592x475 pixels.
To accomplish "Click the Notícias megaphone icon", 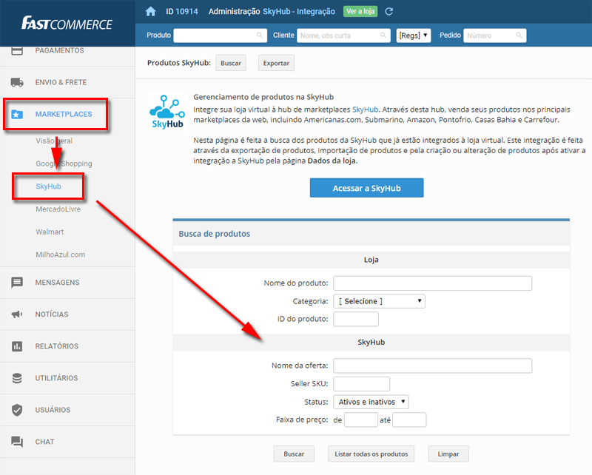I will (16, 314).
